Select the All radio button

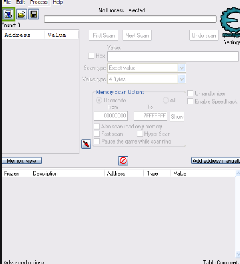[x=166, y=101]
